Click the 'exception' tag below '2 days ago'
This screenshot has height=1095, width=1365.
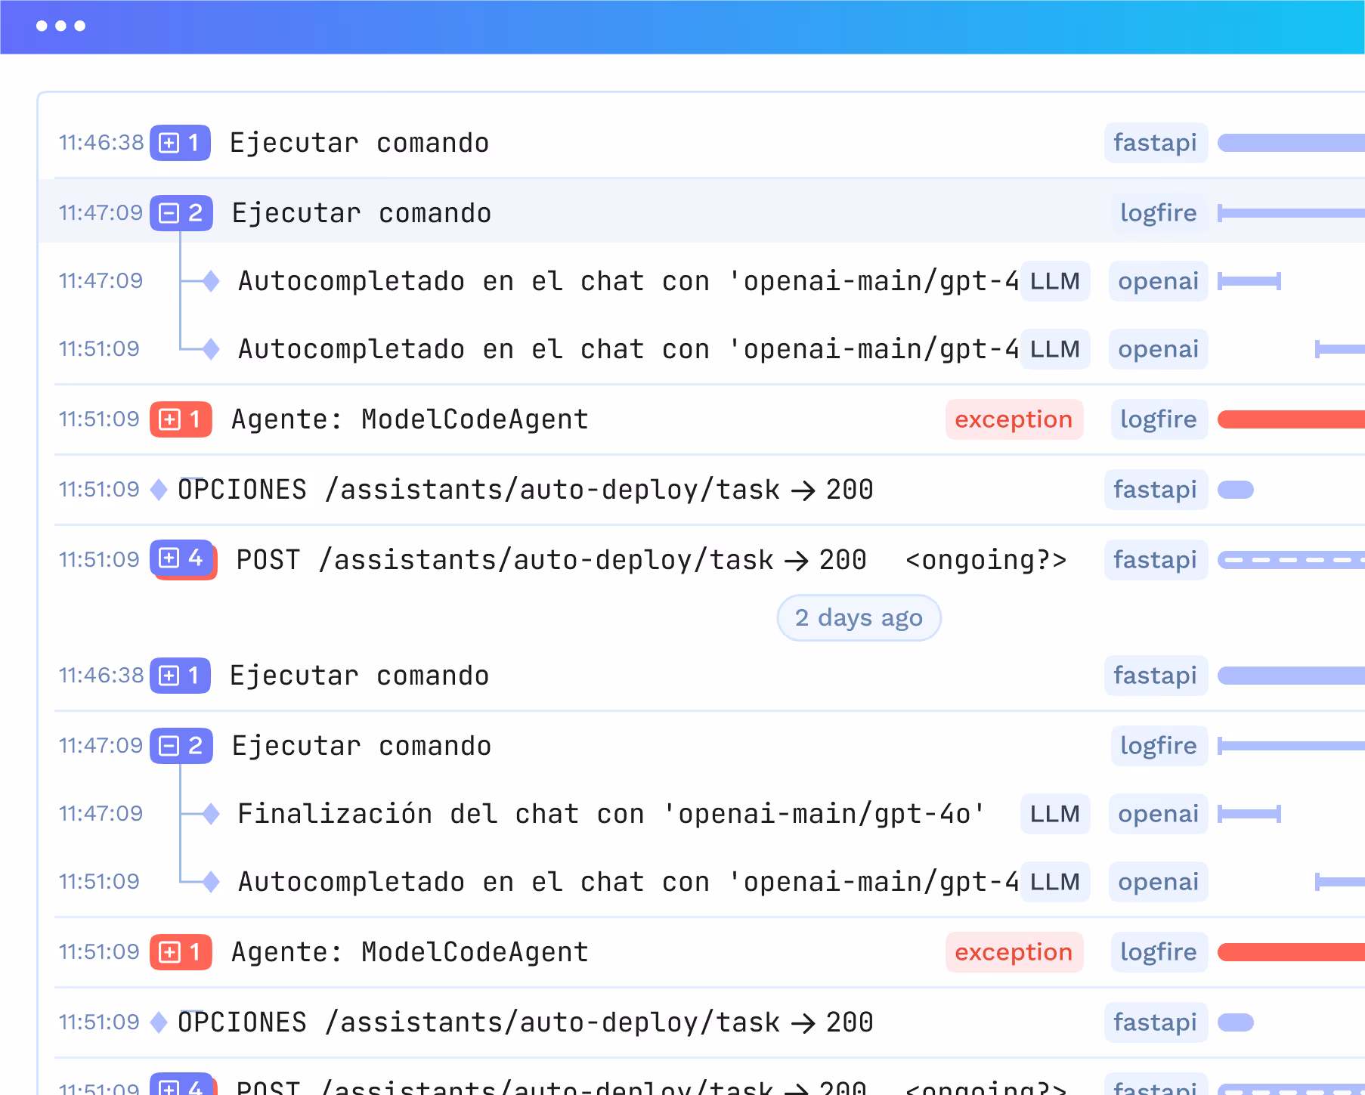click(x=1014, y=952)
